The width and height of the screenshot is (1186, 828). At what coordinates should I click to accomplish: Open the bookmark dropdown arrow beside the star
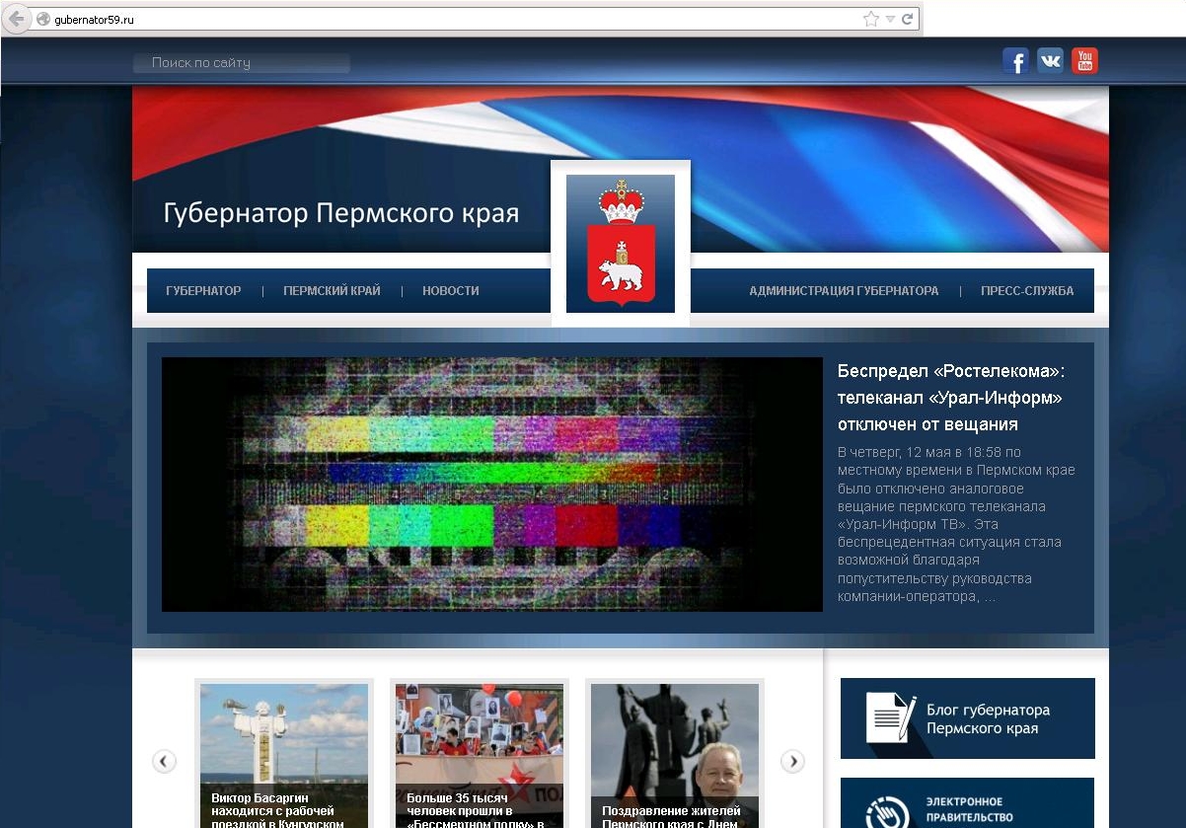pyautogui.click(x=889, y=17)
